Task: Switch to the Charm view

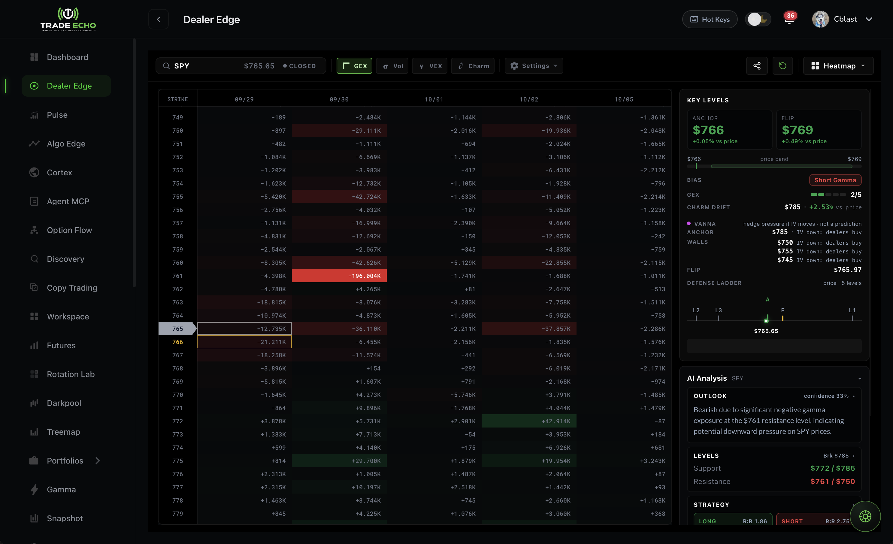Action: point(473,66)
